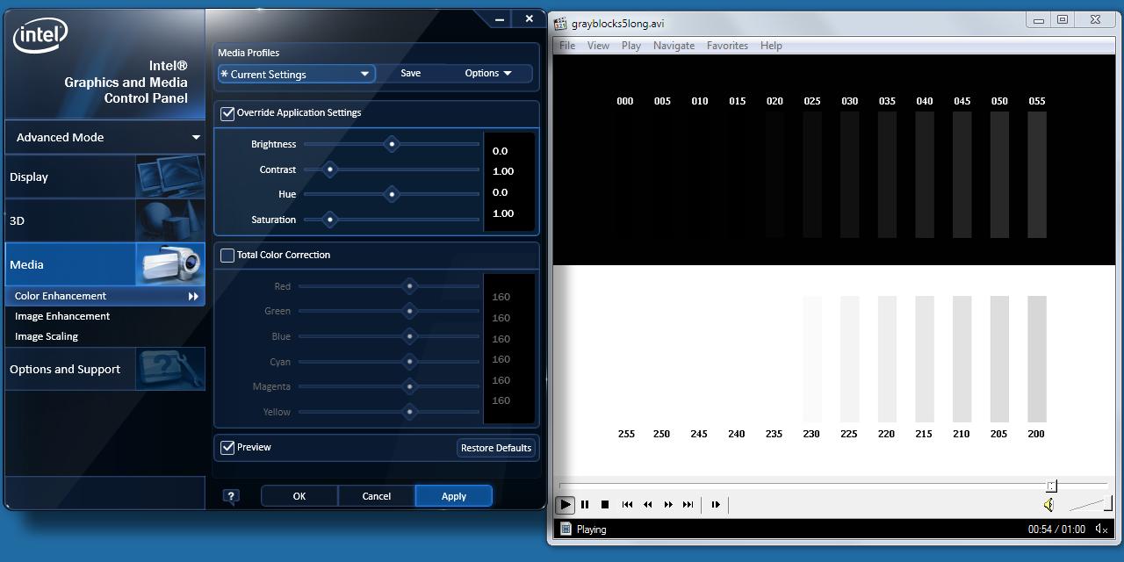Click the Apply button
1124x562 pixels.
coord(454,496)
